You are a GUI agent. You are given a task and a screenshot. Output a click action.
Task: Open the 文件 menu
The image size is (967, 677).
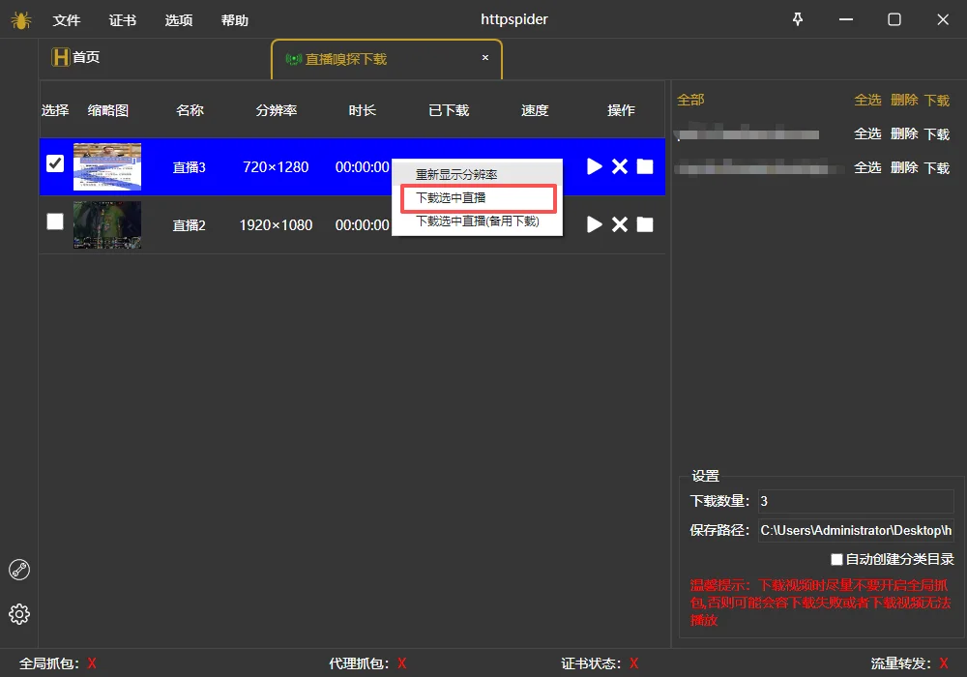(67, 20)
